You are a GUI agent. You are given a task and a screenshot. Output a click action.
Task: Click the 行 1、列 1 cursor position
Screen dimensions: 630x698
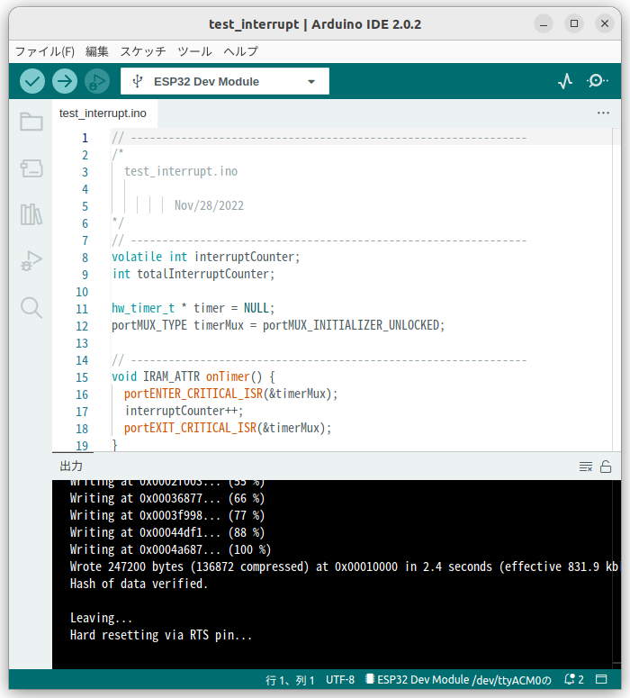290,680
